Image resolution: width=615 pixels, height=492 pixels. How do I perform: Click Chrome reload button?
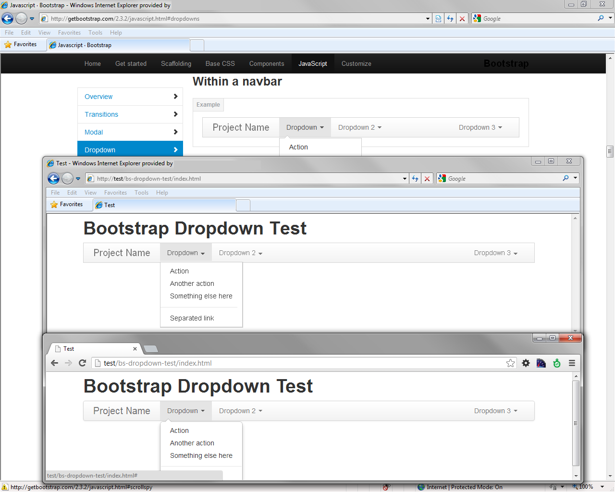pos(83,363)
